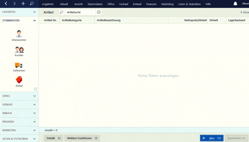This screenshot has width=249, height=142.
Task: Select the red Artikel tag icon
Action: click(19, 80)
